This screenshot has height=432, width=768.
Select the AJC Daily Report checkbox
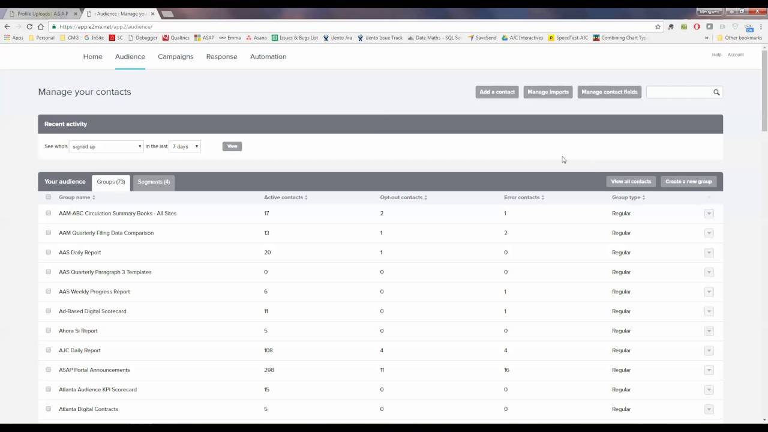49,350
